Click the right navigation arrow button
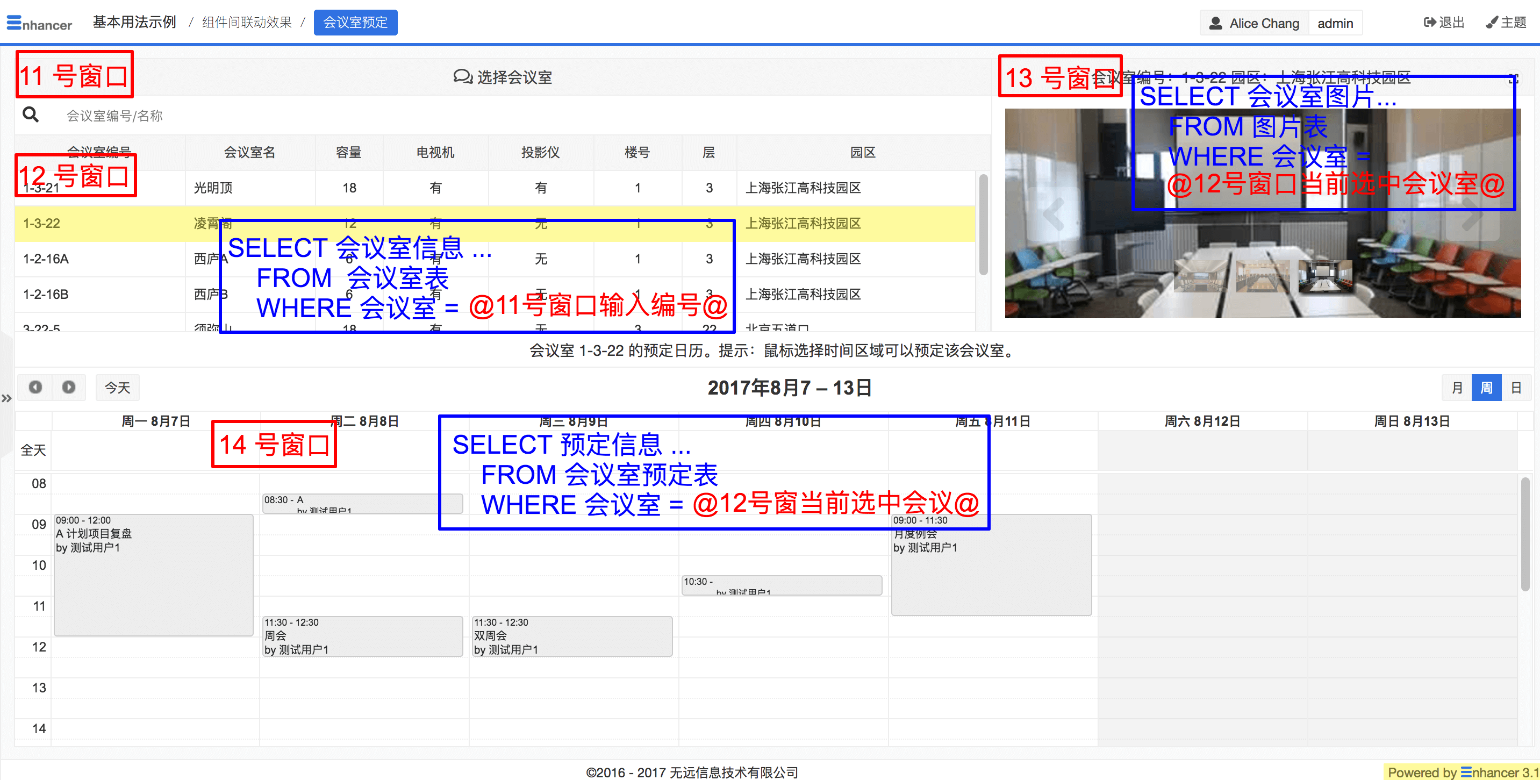 tap(68, 387)
